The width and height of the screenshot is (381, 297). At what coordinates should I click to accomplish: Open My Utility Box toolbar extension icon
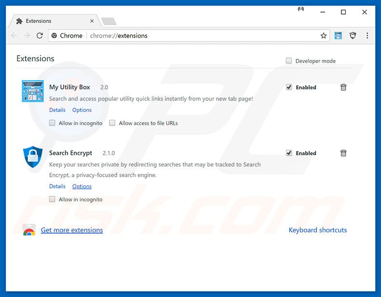pos(338,36)
